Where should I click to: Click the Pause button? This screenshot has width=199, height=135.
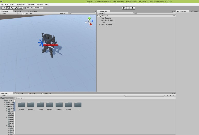[129, 8]
